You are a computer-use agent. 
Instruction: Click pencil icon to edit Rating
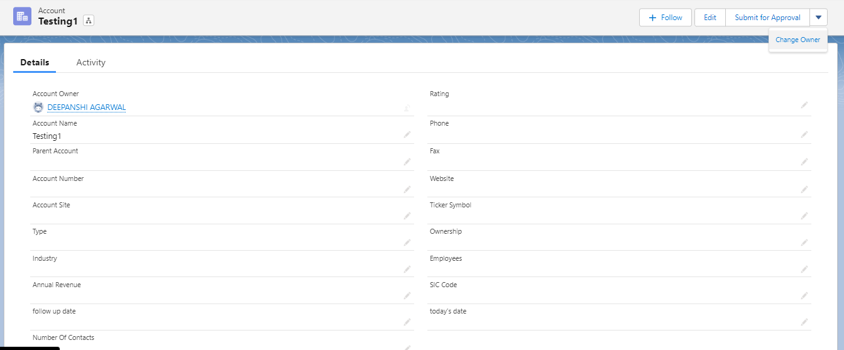tap(804, 105)
